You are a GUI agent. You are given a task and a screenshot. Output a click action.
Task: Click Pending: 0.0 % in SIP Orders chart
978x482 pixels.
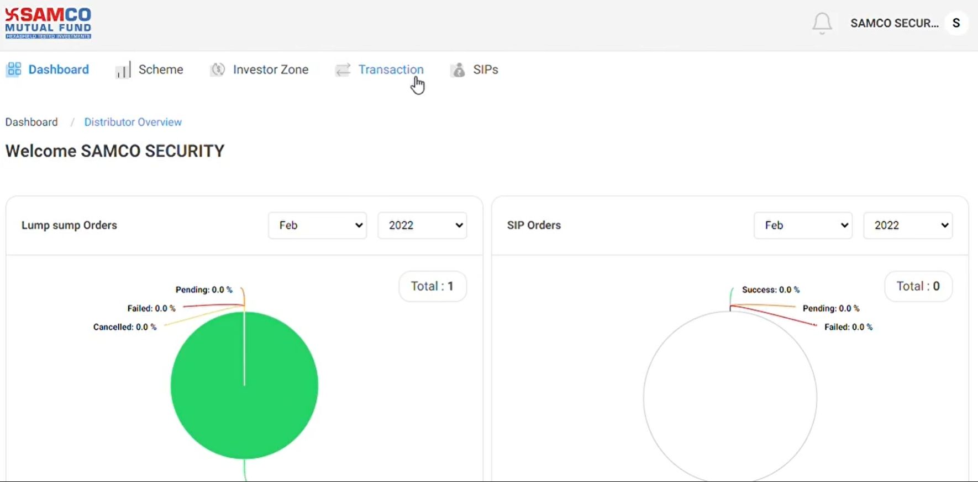pos(831,308)
